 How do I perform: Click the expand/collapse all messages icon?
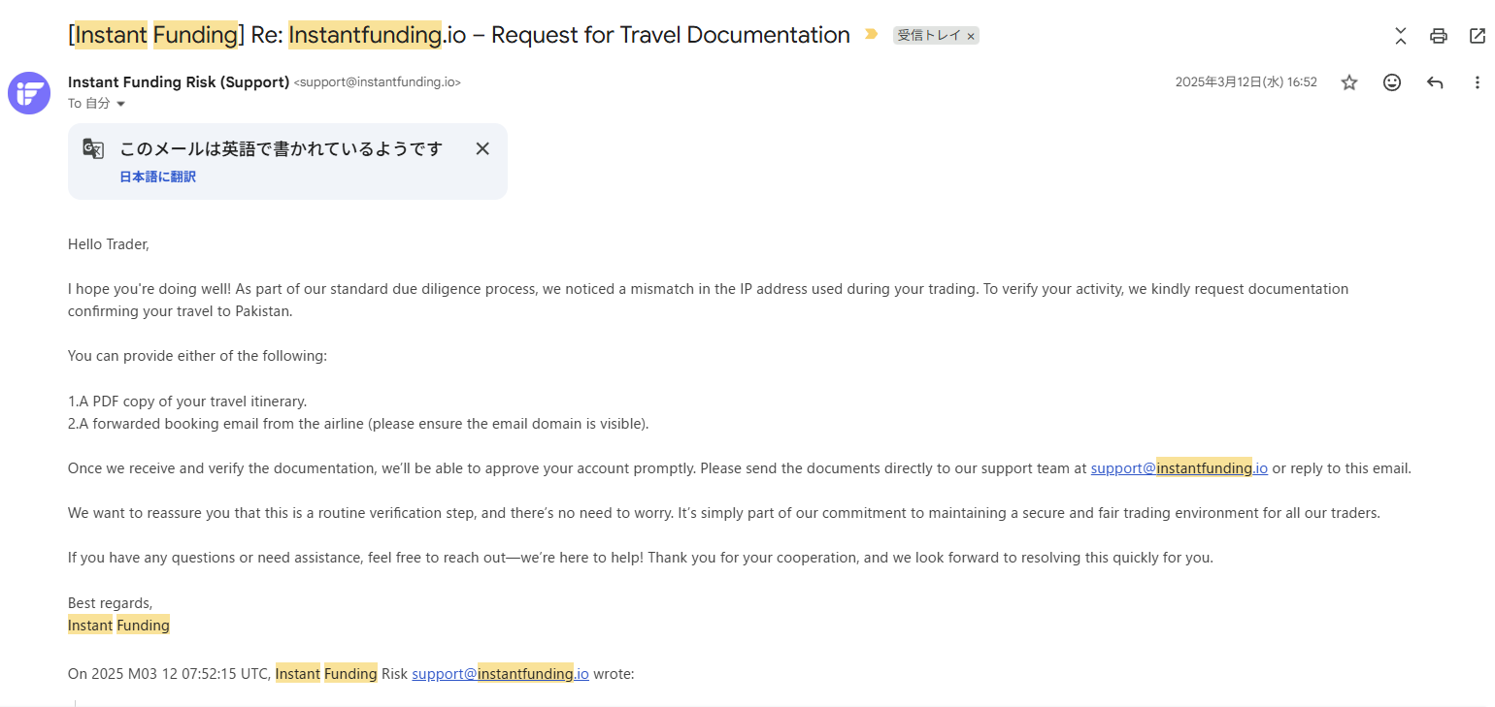1401,36
